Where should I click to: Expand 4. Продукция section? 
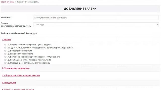tap(9, 83)
